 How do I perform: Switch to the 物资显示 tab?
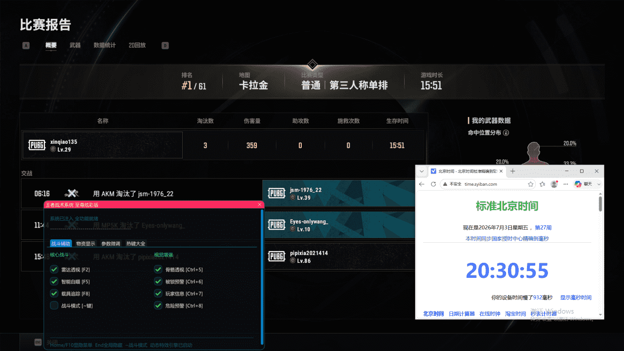(x=86, y=243)
